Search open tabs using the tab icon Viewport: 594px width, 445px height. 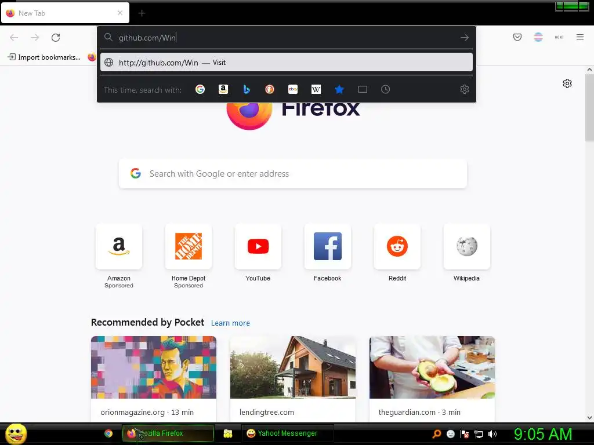(x=363, y=89)
